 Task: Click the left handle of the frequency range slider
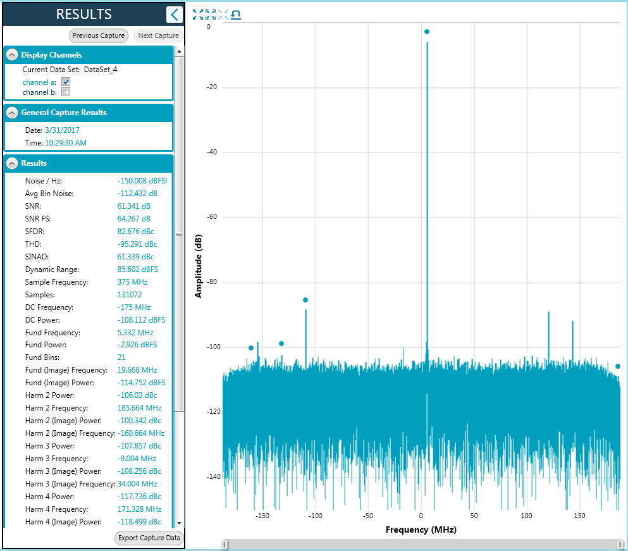coord(225,544)
